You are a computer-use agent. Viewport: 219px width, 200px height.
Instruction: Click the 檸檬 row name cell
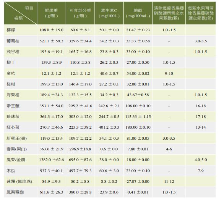pyautogui.click(x=11, y=30)
